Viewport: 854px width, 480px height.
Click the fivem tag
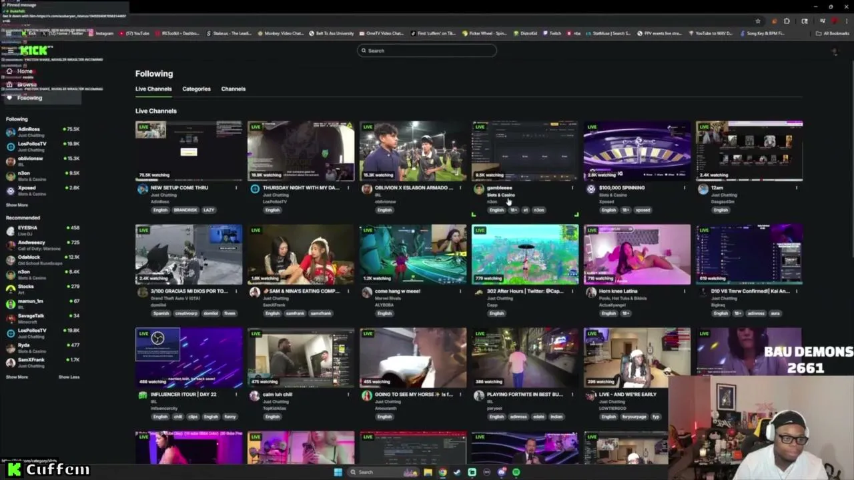230,313
